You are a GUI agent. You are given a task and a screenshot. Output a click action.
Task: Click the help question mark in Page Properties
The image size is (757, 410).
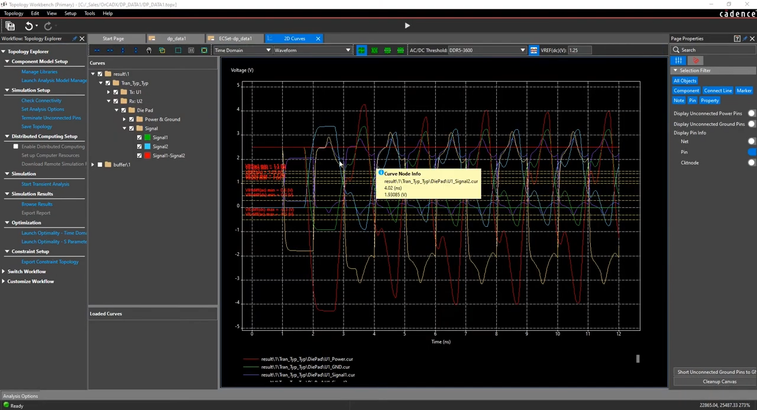coord(737,38)
